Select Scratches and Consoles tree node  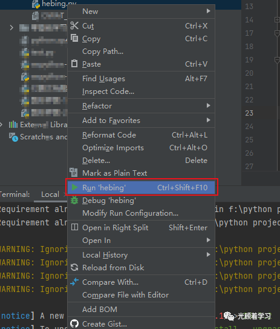[37, 137]
